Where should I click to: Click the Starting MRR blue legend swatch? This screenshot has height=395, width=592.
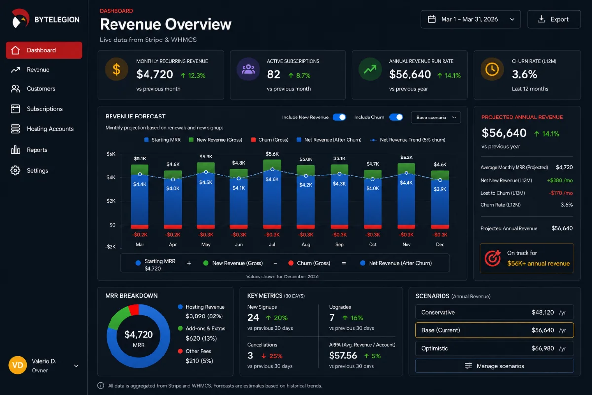click(x=147, y=140)
